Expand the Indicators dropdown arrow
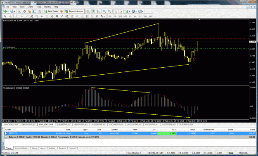Image resolution: width=258 pixels, height=156 pixels. pyautogui.click(x=130, y=12)
